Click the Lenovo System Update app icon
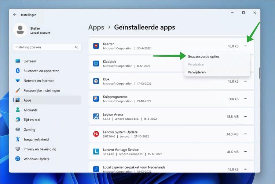Image resolution: width=275 pixels, height=184 pixels. pos(96,134)
